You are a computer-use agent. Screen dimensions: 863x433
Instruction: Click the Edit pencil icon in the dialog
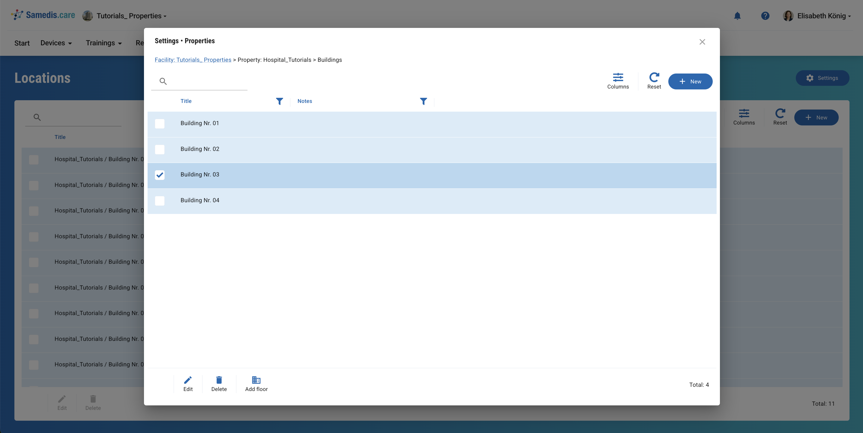[x=187, y=380]
